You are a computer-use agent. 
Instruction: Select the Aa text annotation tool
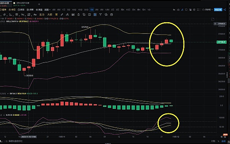[35, 15]
